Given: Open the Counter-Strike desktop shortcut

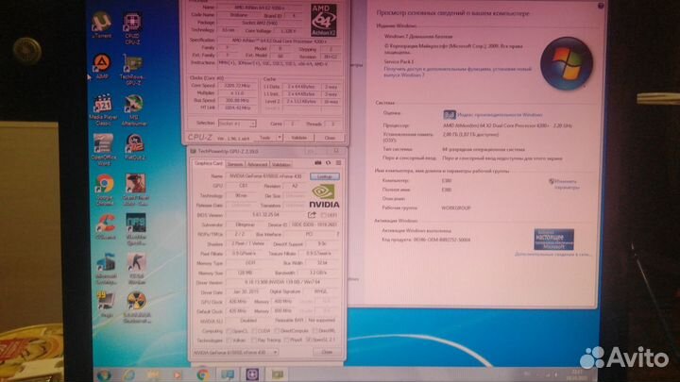Looking at the screenshot, I should [x=137, y=269].
